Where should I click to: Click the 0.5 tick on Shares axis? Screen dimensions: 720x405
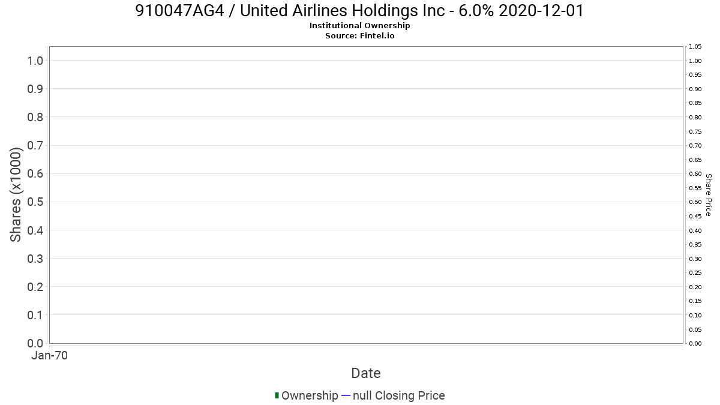pos(35,202)
